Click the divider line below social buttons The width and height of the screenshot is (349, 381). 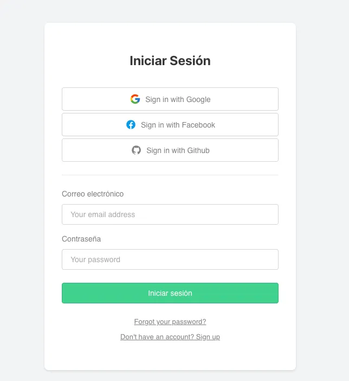coord(170,175)
